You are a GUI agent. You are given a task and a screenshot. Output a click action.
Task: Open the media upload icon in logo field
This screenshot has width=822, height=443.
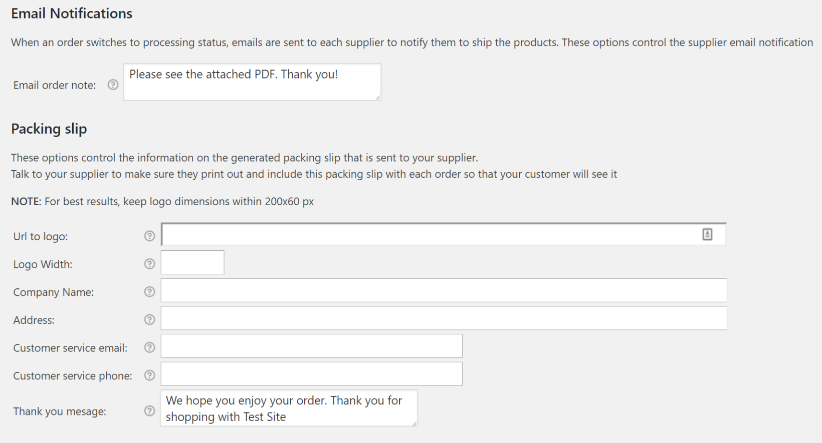[707, 233]
